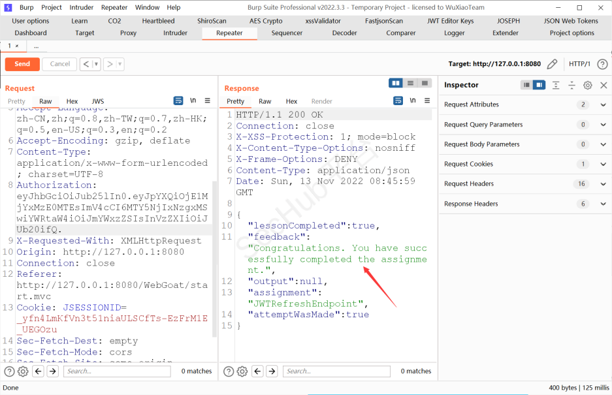Toggle Response show non-printable \n characters
Screen dimensions: 612x395
click(413, 101)
